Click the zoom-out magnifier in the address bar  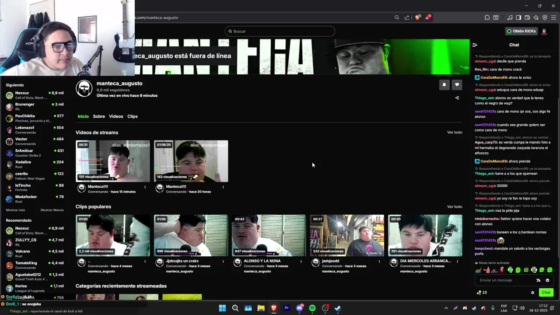click(397, 17)
